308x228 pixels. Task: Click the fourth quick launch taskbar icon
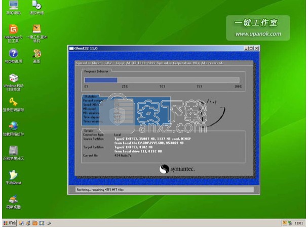click(x=42, y=223)
